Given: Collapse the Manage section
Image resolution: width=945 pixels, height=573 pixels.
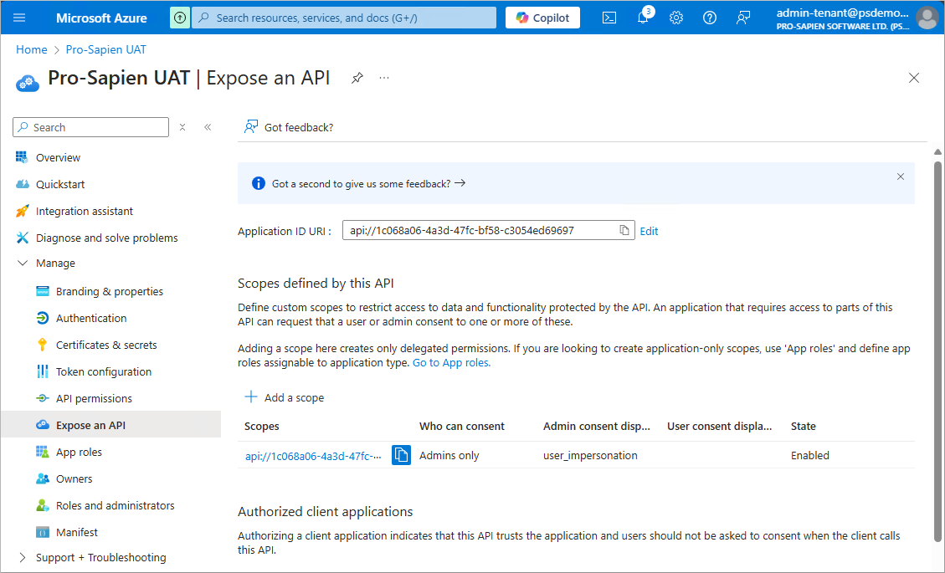Looking at the screenshot, I should tap(23, 263).
